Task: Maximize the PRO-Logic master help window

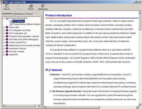Action: click(137, 2)
